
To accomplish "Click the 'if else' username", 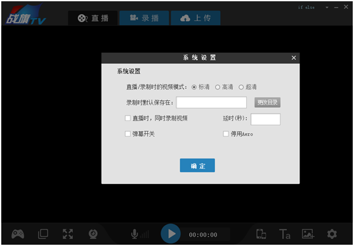I will click(x=306, y=8).
